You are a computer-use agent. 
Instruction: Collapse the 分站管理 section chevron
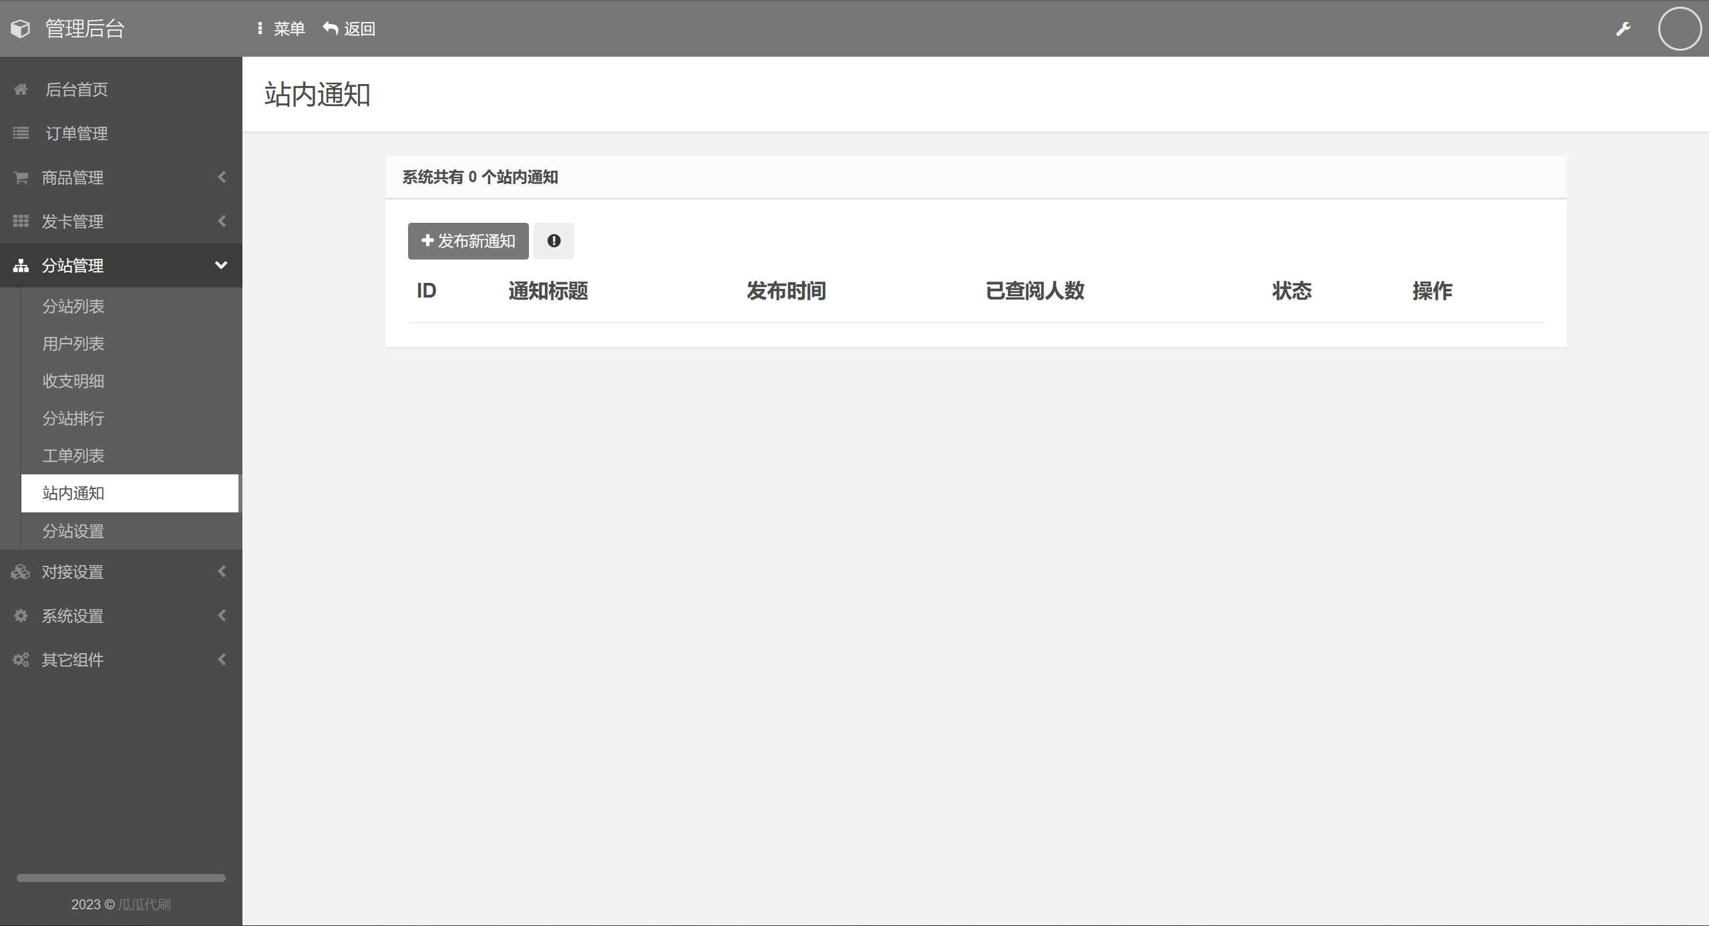pos(221,266)
